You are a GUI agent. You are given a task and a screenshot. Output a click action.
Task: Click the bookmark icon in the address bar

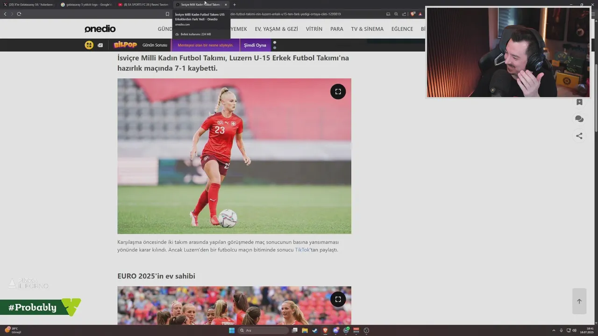167,14
